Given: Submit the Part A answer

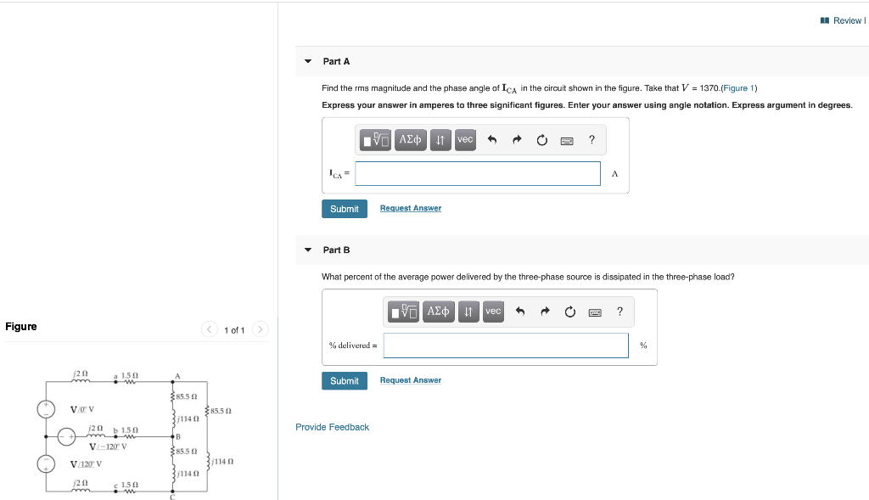Looking at the screenshot, I should click(345, 209).
